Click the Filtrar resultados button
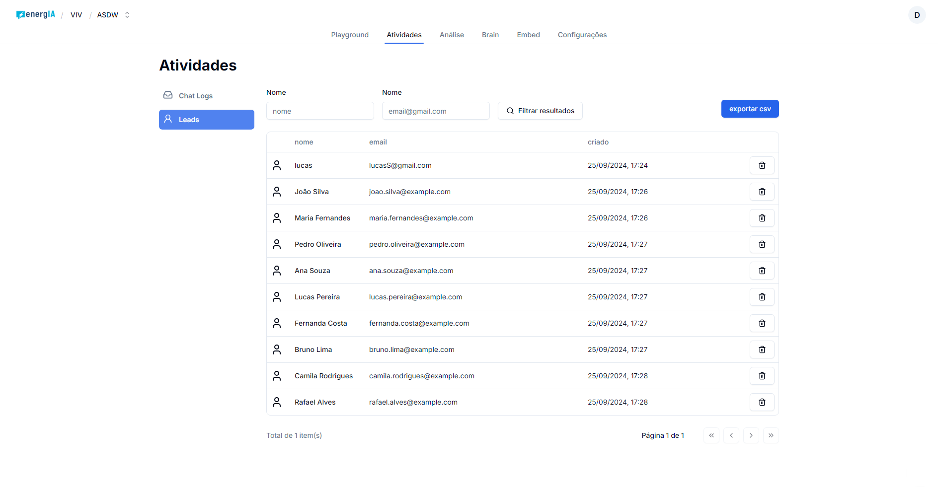Image resolution: width=938 pixels, height=489 pixels. coord(540,111)
